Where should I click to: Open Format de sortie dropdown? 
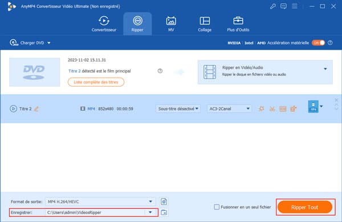click(100, 201)
